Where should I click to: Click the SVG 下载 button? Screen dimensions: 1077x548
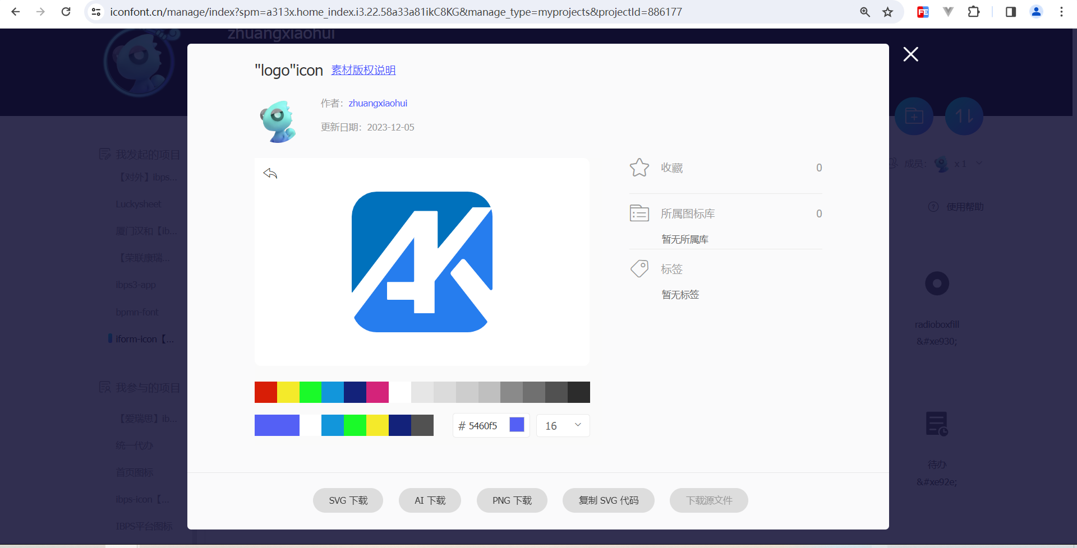[348, 500]
